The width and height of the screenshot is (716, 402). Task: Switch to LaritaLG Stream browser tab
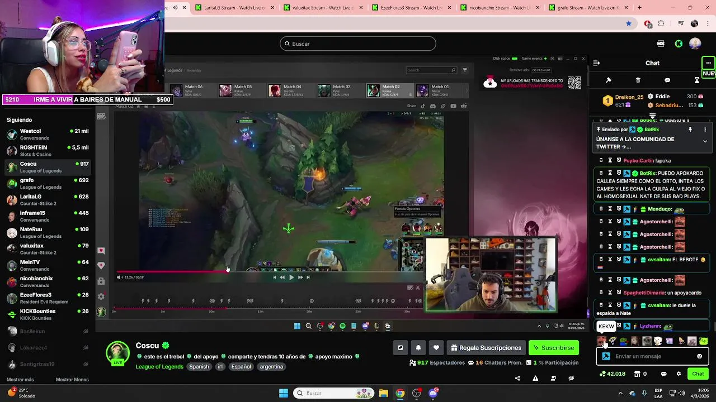[x=235, y=8]
